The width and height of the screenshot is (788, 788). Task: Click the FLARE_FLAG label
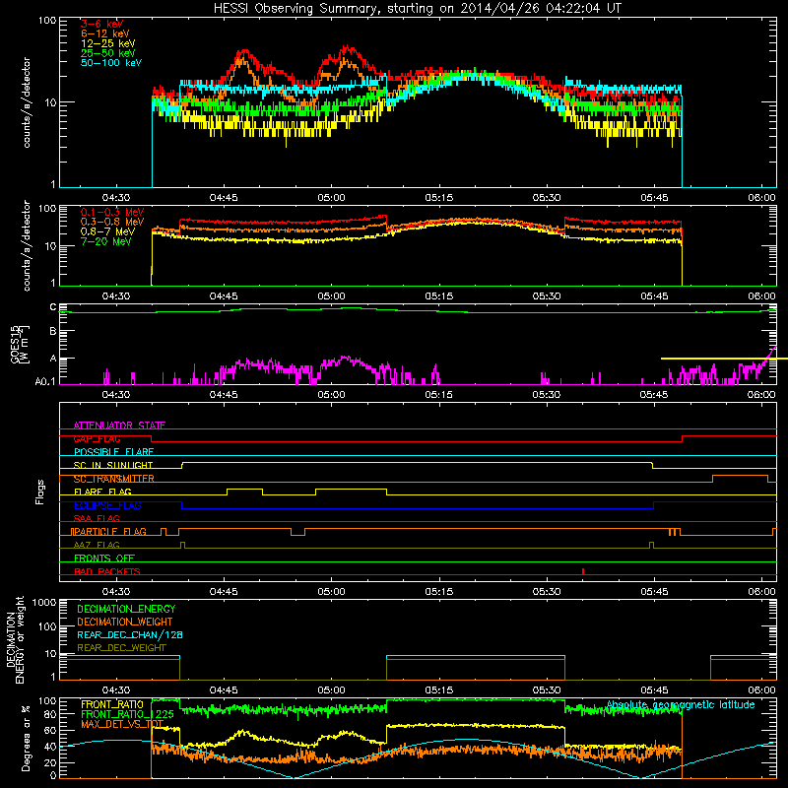pos(102,492)
